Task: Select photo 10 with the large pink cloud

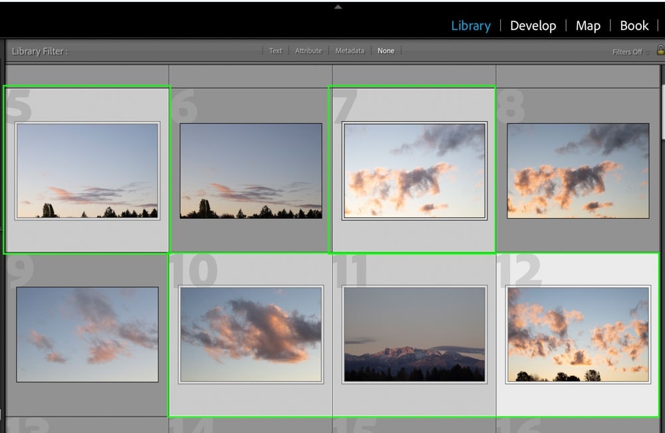Action: (x=251, y=334)
